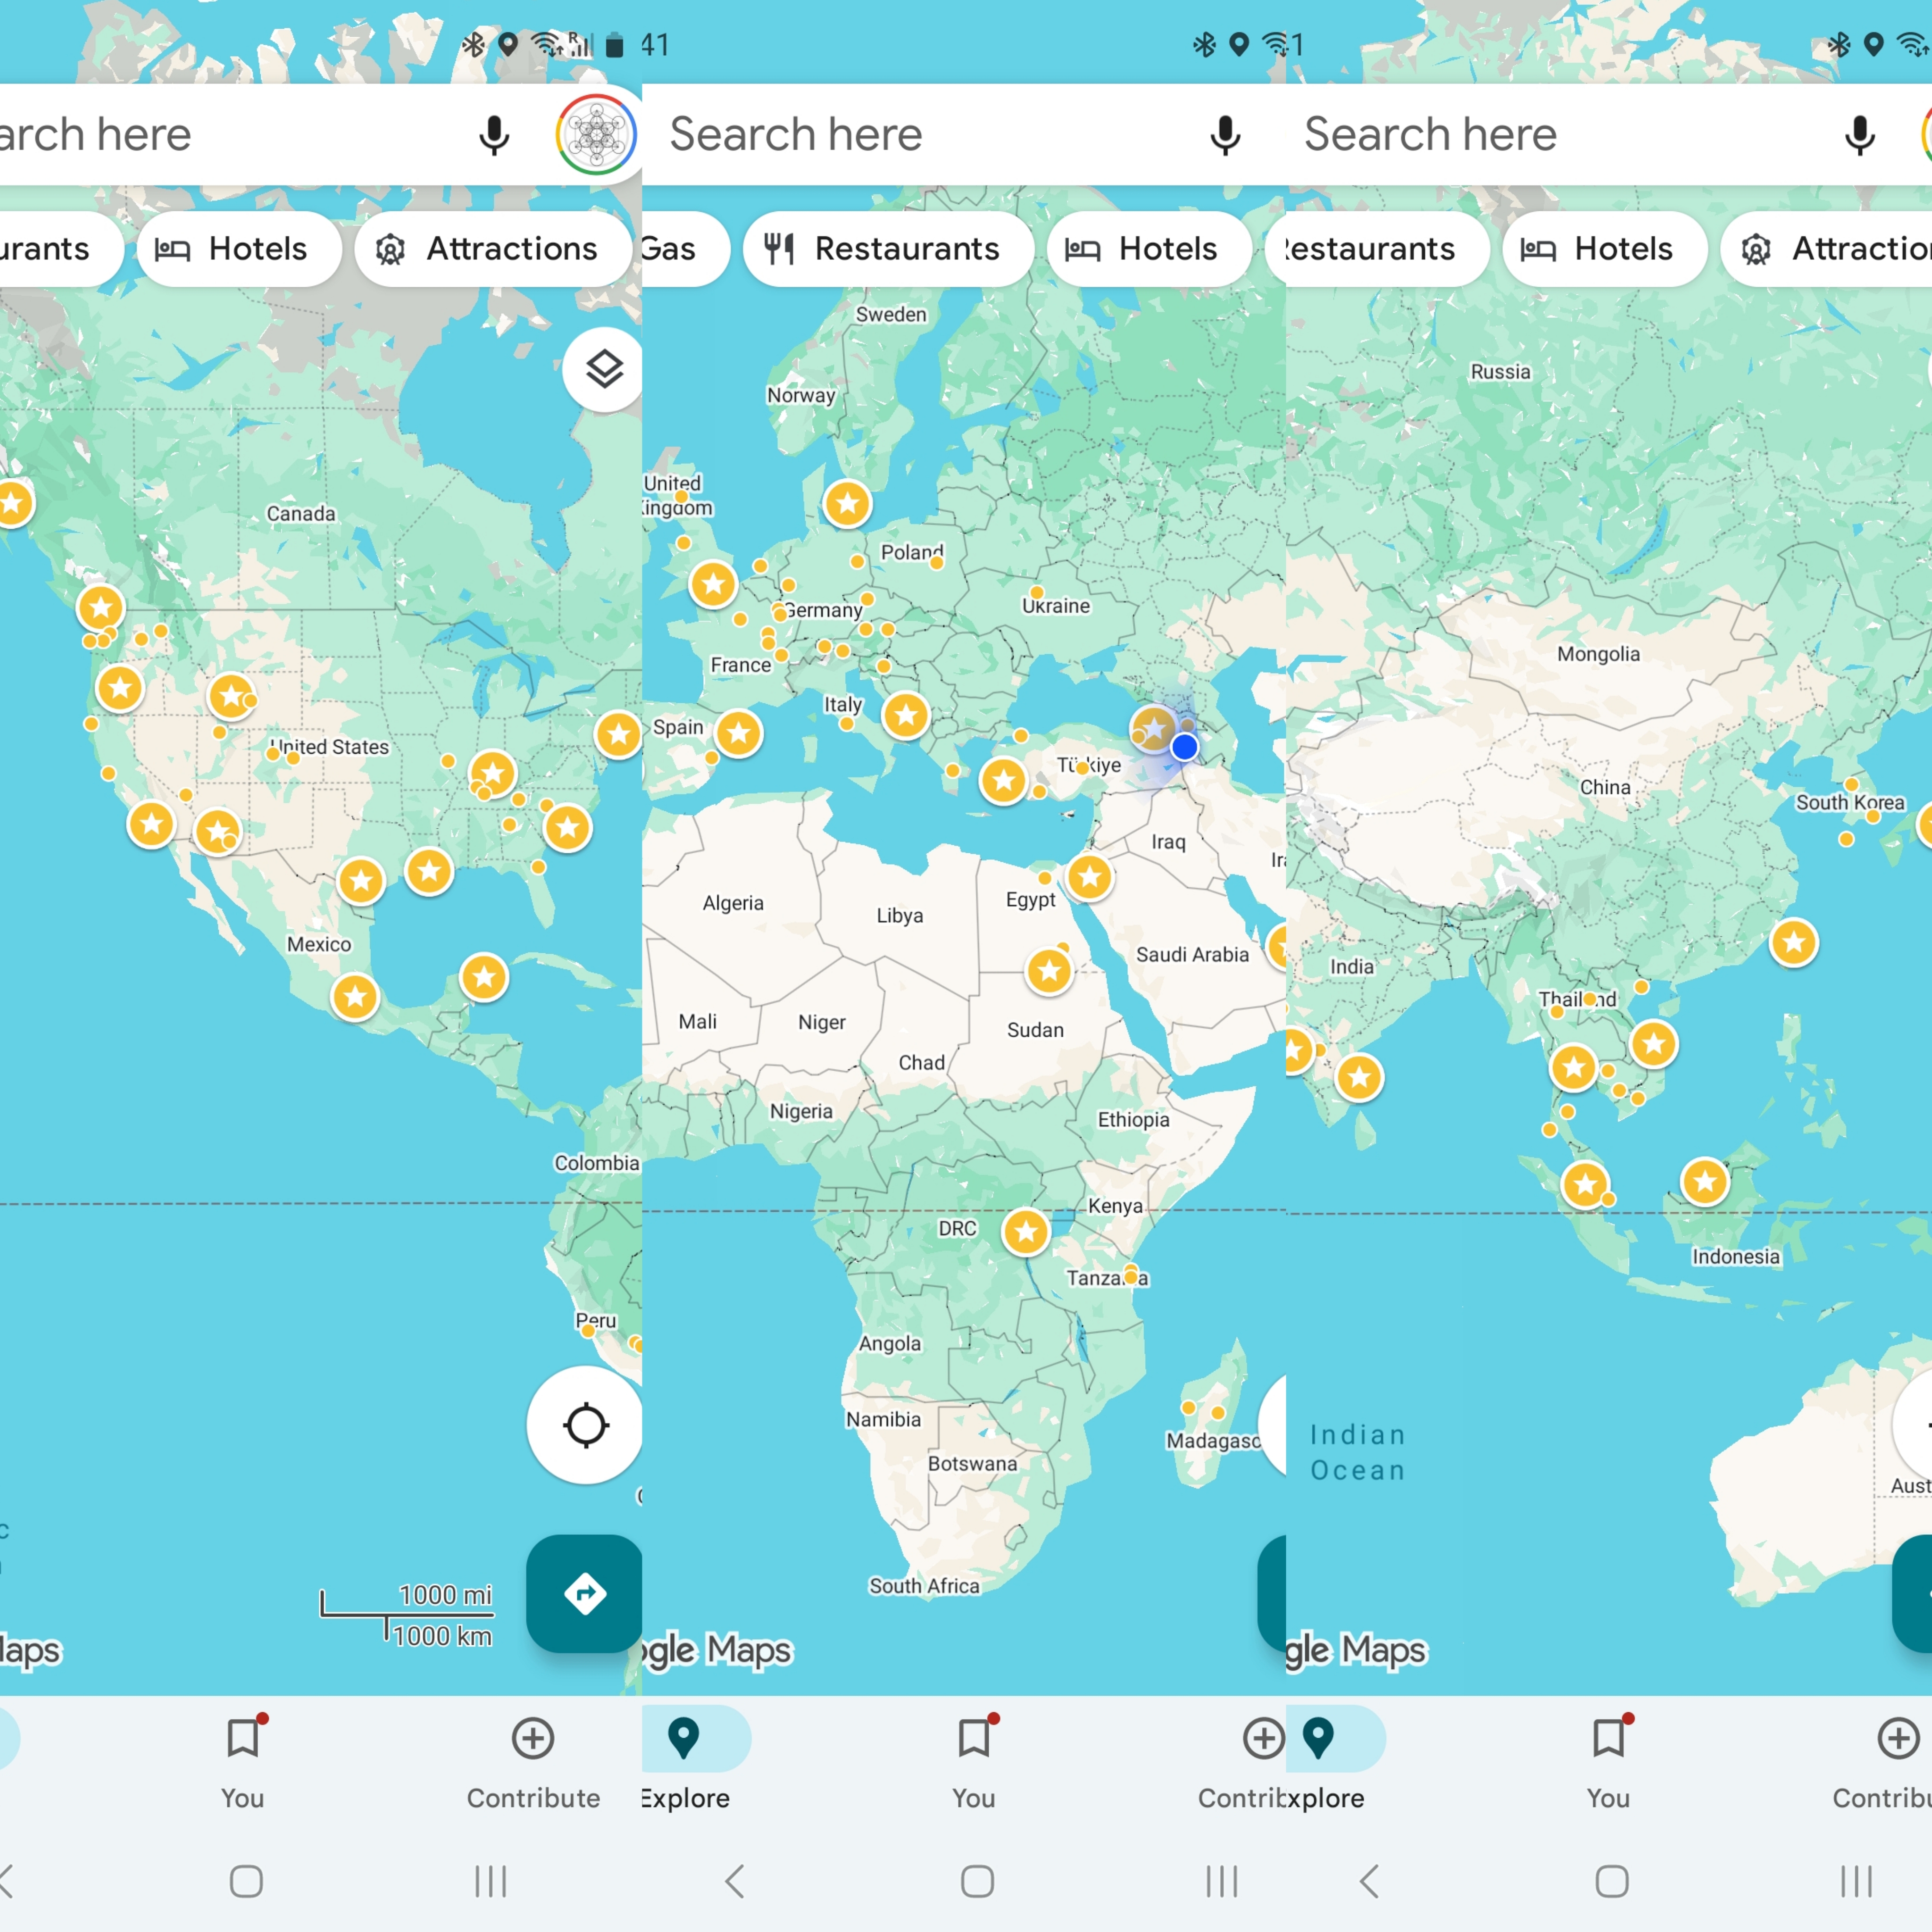Click the Canada label on the left map

tap(301, 514)
